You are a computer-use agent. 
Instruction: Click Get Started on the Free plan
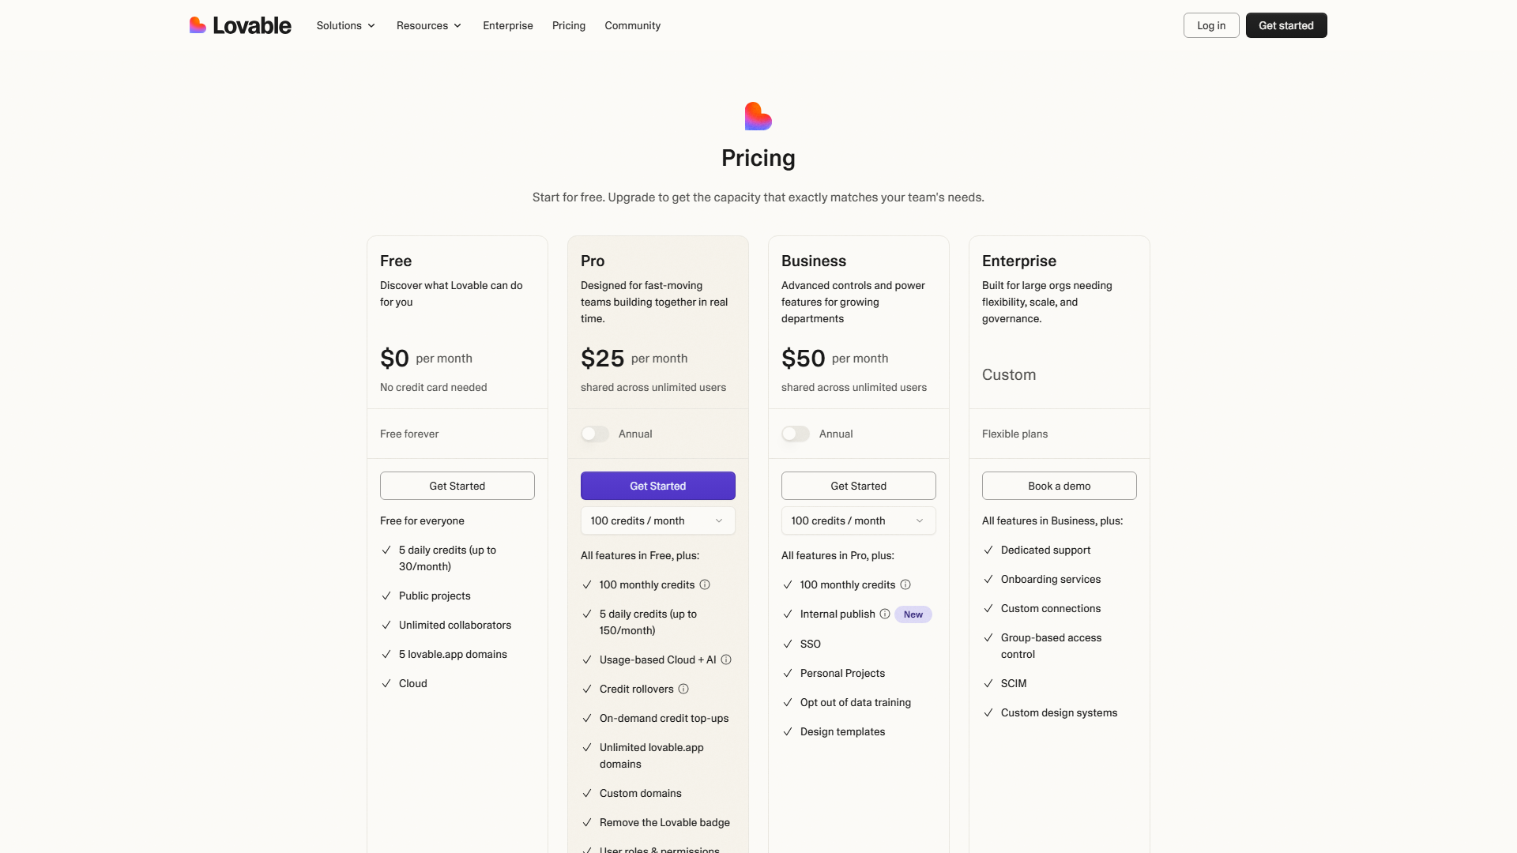coord(457,486)
